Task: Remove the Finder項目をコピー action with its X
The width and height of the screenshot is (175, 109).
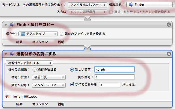Action: point(169,24)
